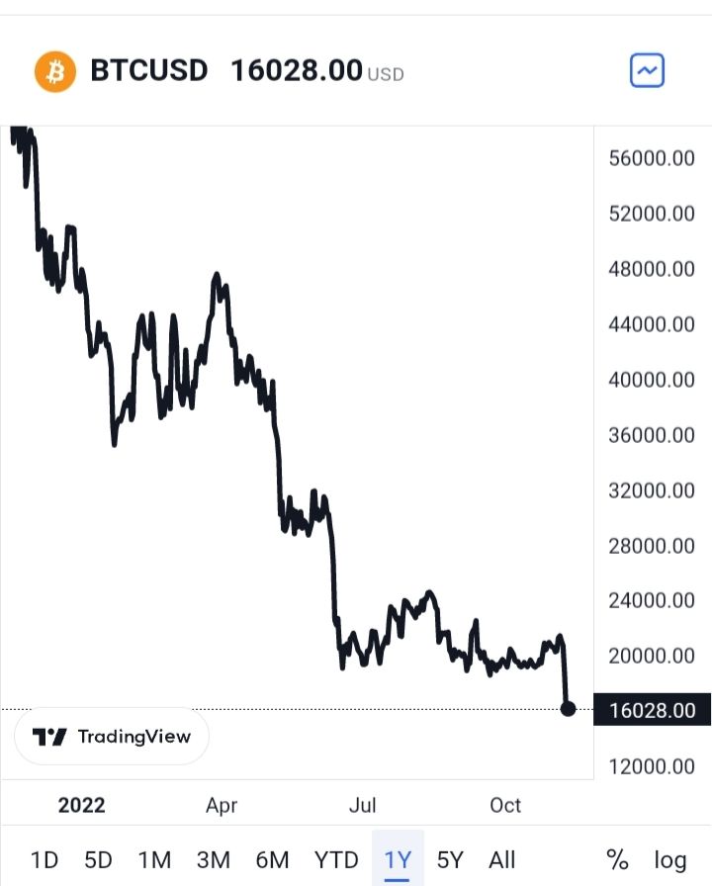
Task: Click the 40000.00 price axis label
Action: click(653, 380)
